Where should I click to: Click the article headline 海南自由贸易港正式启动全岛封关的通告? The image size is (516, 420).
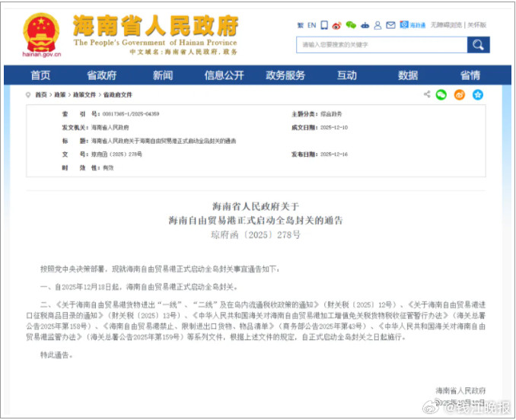click(256, 220)
